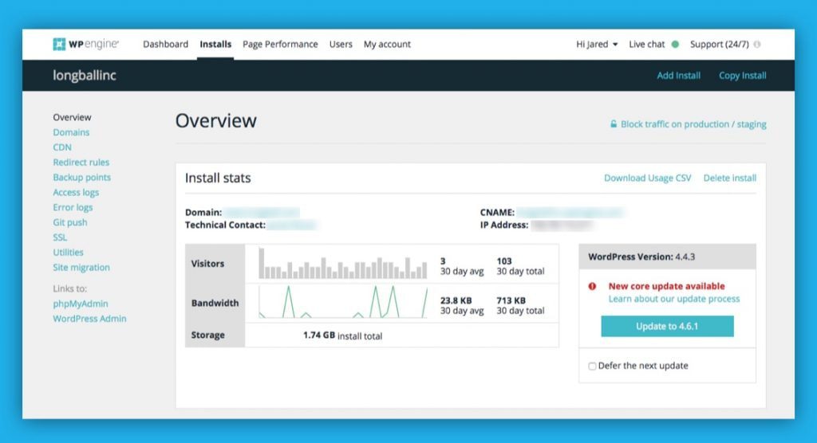
Task: Open Support (24/7) link
Action: point(720,45)
